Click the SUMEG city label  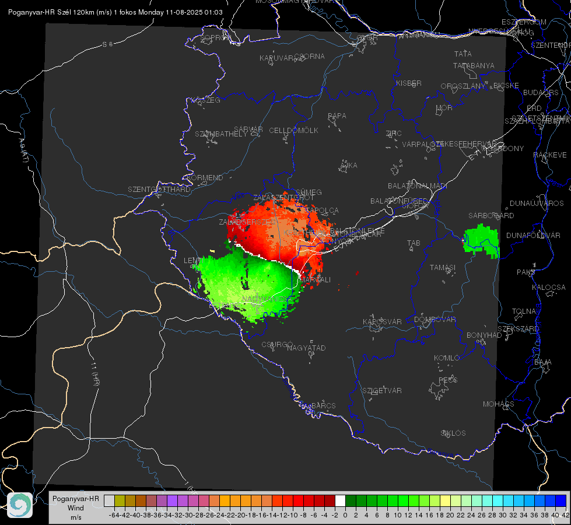pyautogui.click(x=309, y=192)
